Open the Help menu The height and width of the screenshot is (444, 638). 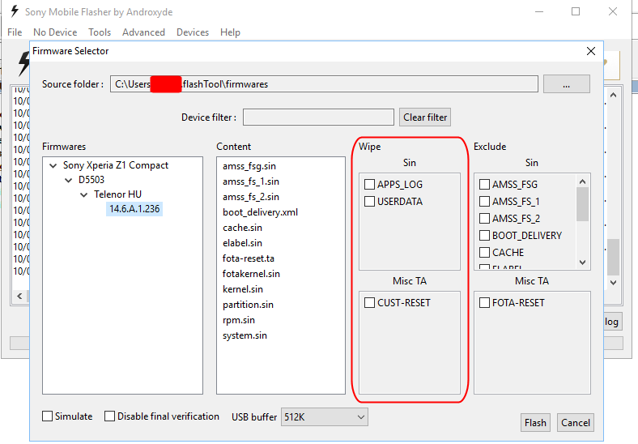pyautogui.click(x=230, y=32)
